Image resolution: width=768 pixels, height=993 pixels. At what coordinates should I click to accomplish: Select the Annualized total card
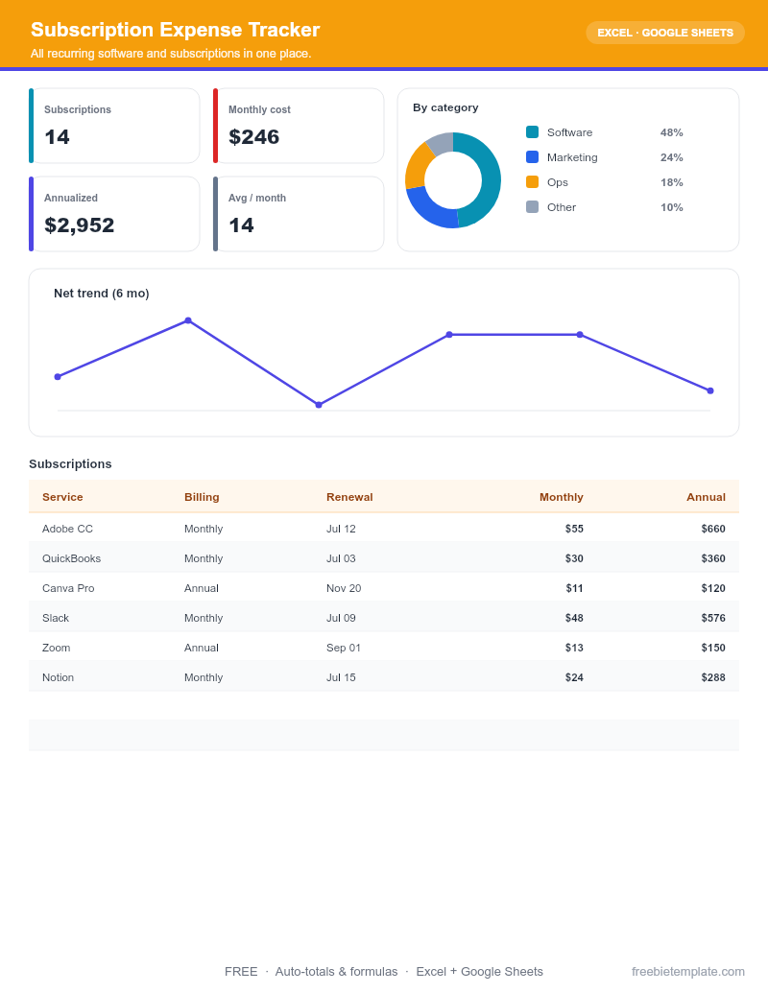coord(114,214)
